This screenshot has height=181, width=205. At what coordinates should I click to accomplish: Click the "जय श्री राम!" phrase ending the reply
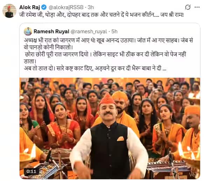click(172, 15)
